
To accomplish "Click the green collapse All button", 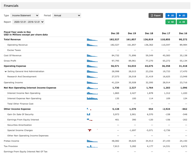I will coord(182,22).
